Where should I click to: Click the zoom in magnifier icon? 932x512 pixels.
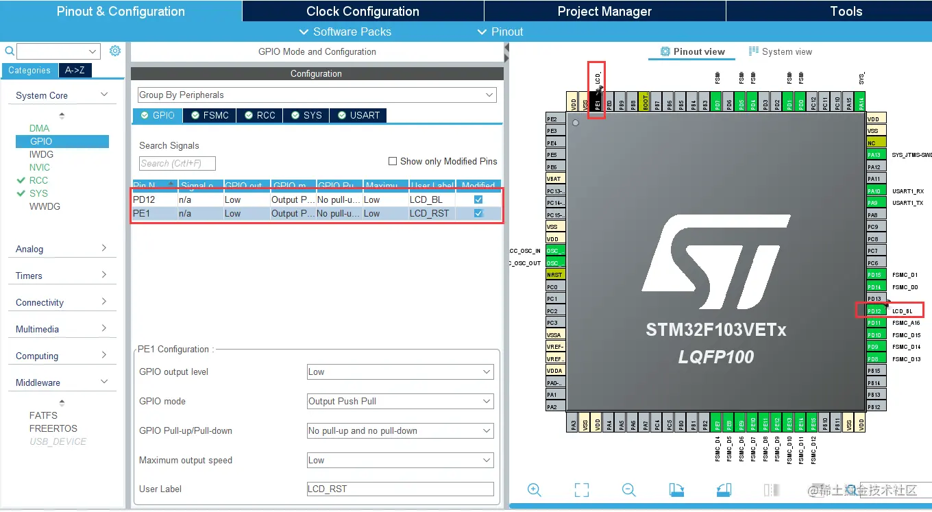535,490
